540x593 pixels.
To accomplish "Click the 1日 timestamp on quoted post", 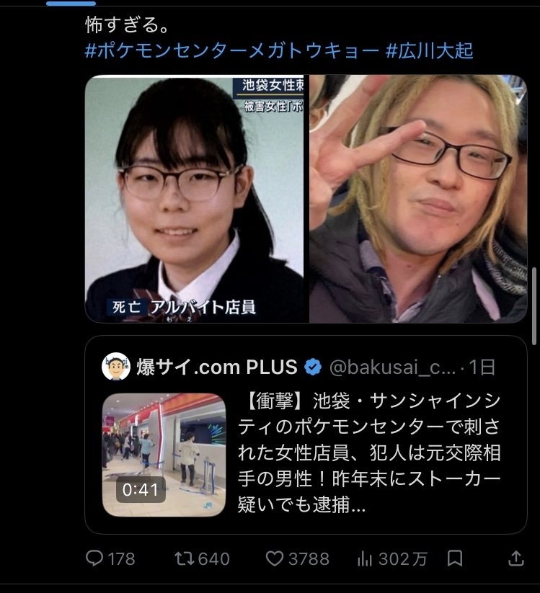I will [482, 367].
